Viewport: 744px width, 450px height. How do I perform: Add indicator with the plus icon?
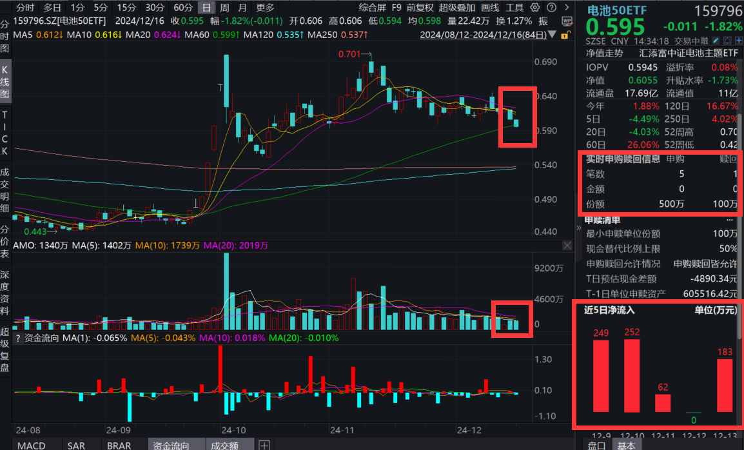[x=264, y=445]
